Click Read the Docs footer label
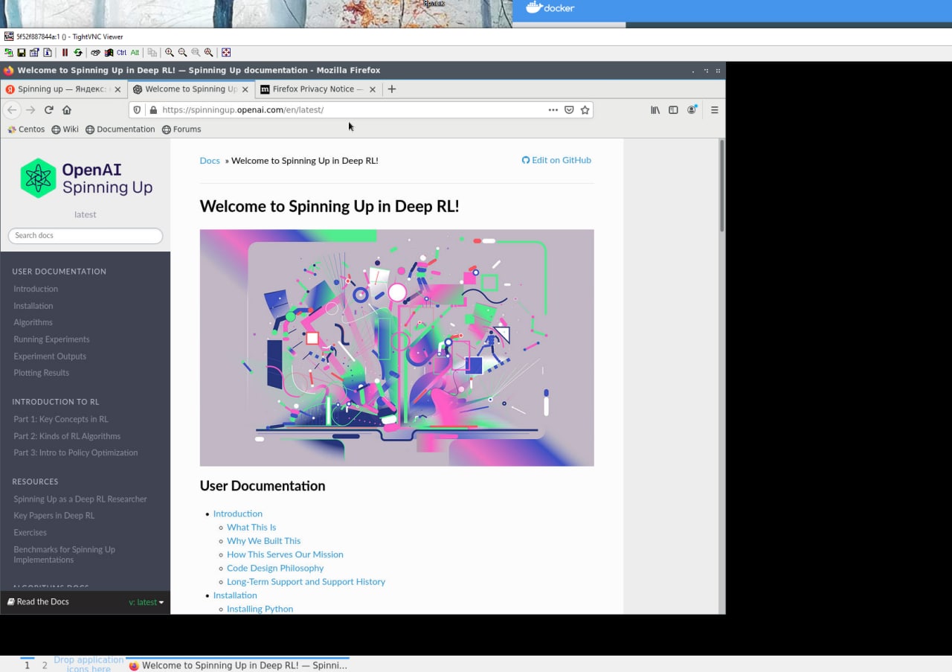 tap(38, 601)
